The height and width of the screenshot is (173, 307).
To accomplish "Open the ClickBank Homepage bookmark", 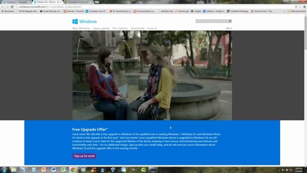I will point(238,11).
